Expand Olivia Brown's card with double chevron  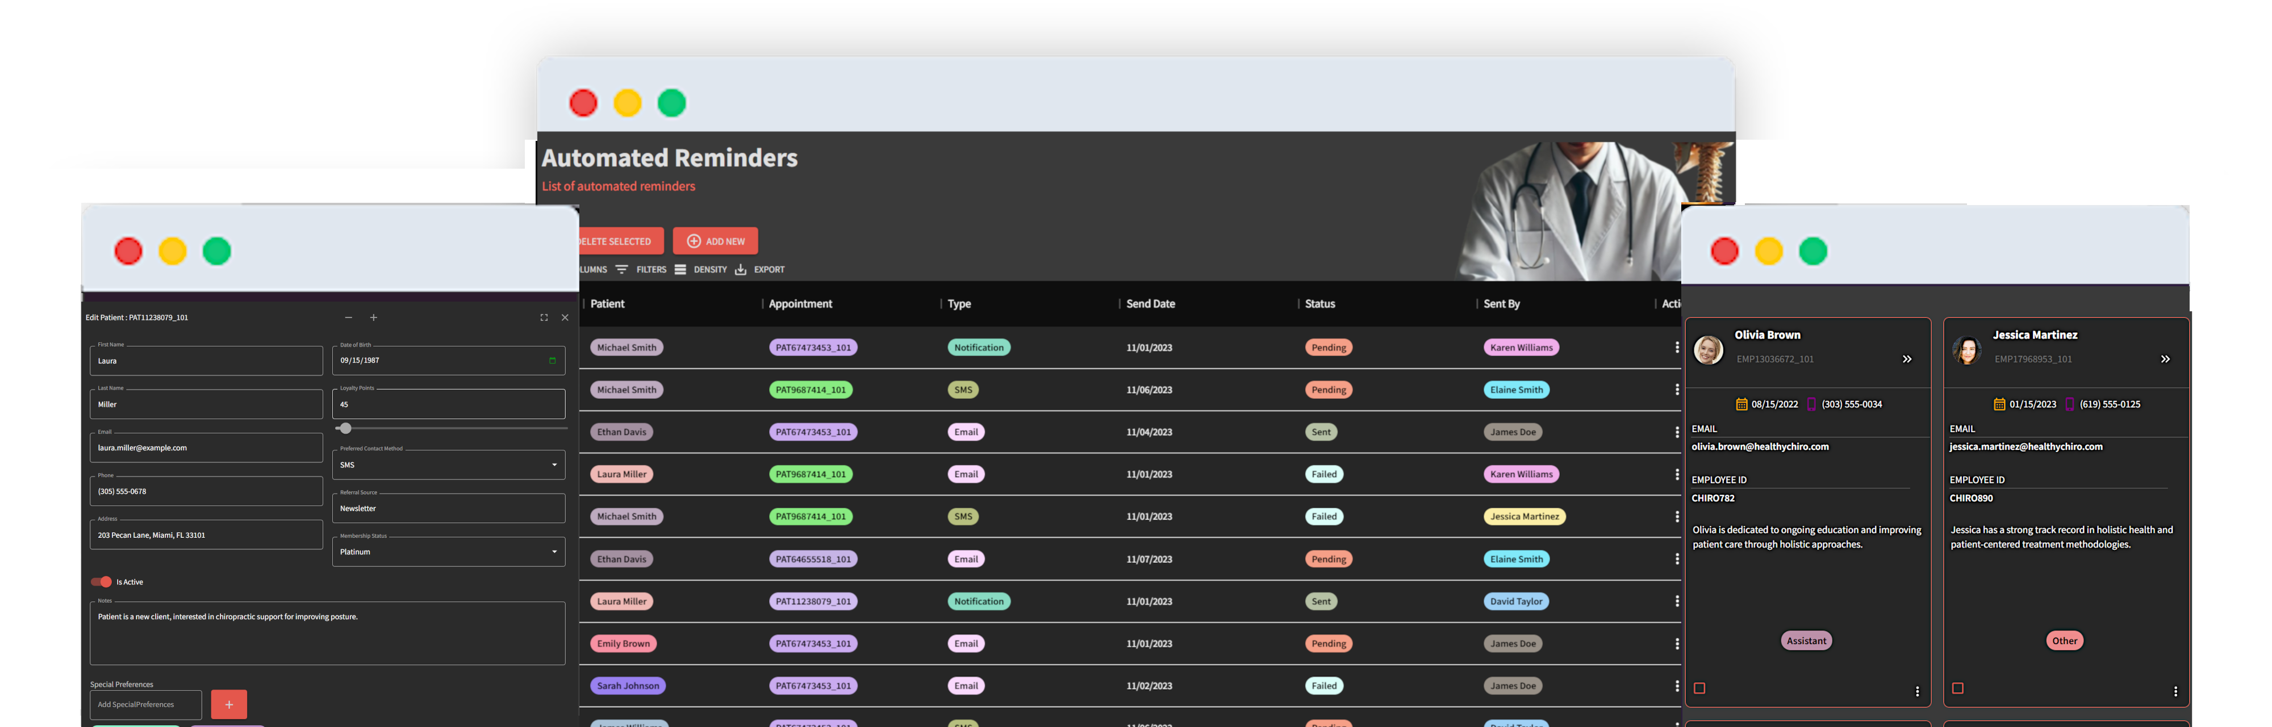tap(1907, 359)
